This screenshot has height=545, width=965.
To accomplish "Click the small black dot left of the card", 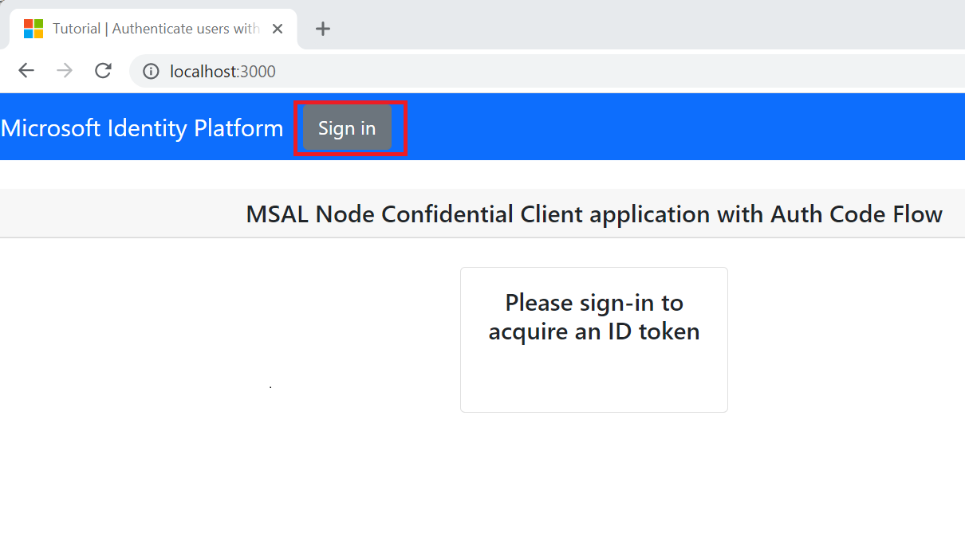I will (271, 387).
